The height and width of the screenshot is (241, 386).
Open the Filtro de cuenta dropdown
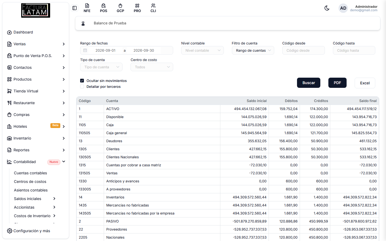pyautogui.click(x=253, y=50)
